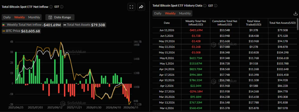Open info icon beside EST in chart header
This screenshot has width=299, height=112.
pos(62,7)
